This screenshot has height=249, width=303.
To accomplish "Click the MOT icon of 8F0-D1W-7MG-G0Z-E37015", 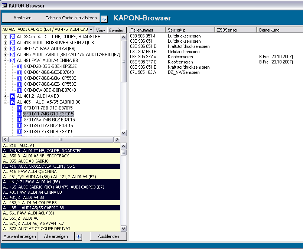I will point(19,120).
